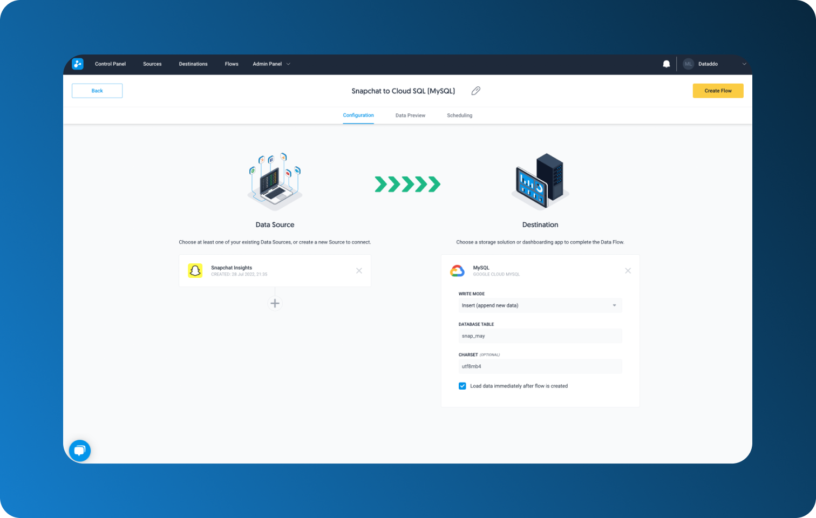The image size is (816, 518).
Task: Click the Back button
Action: coord(97,91)
